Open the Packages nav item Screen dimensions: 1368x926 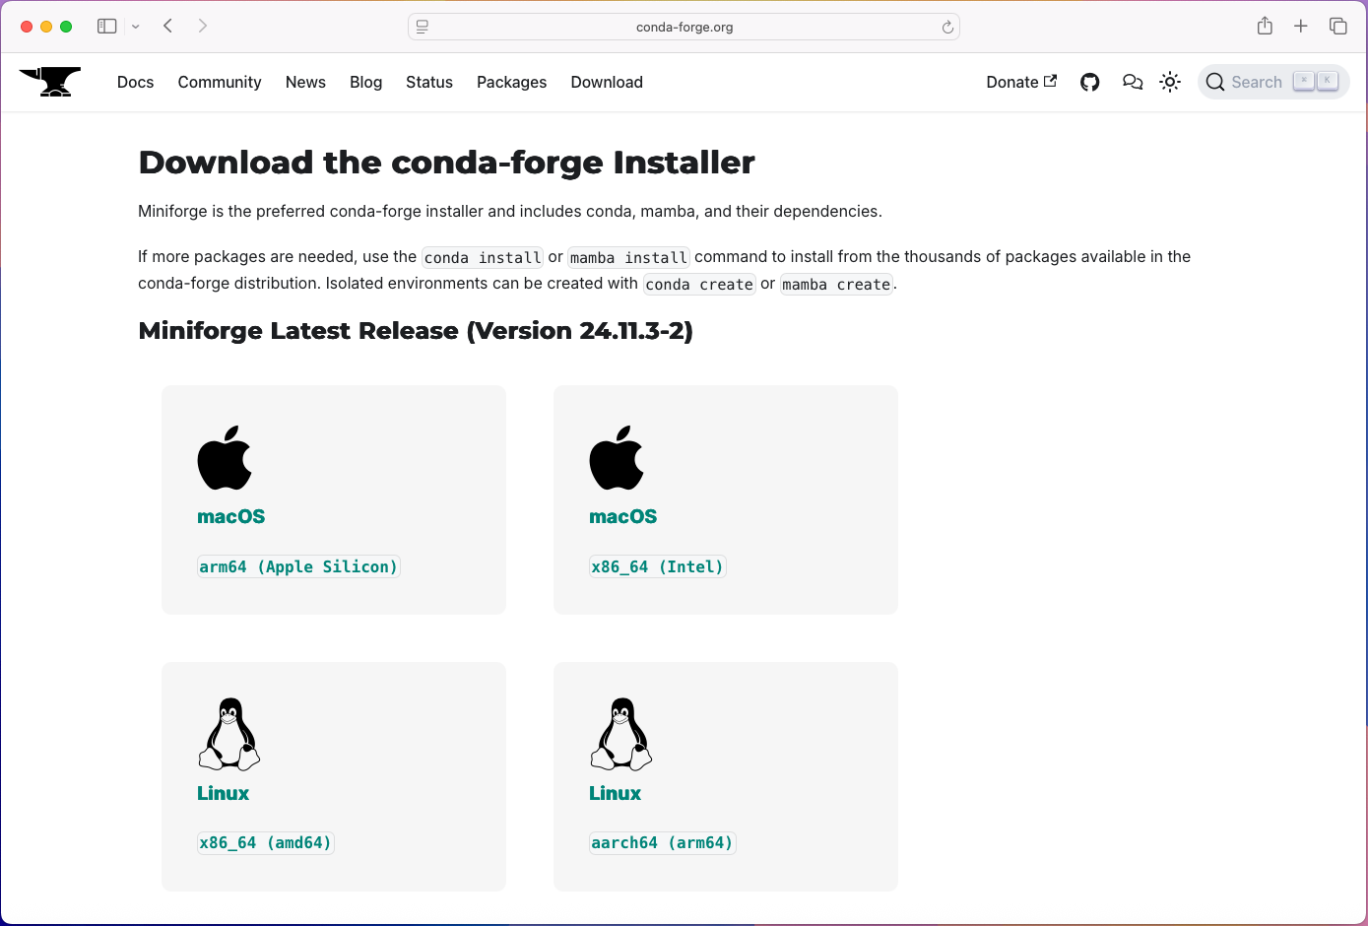click(511, 83)
